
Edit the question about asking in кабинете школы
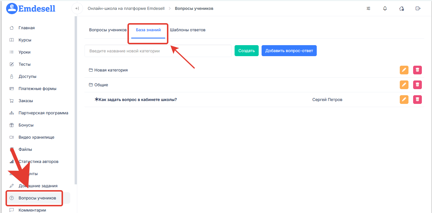click(x=404, y=100)
